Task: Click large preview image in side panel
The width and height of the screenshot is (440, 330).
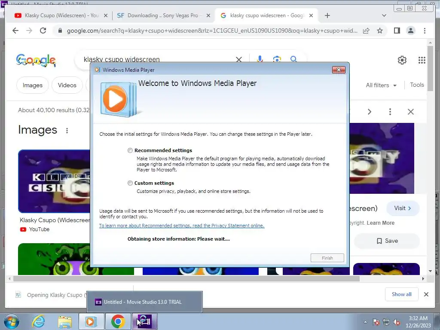Action: pos(382,158)
